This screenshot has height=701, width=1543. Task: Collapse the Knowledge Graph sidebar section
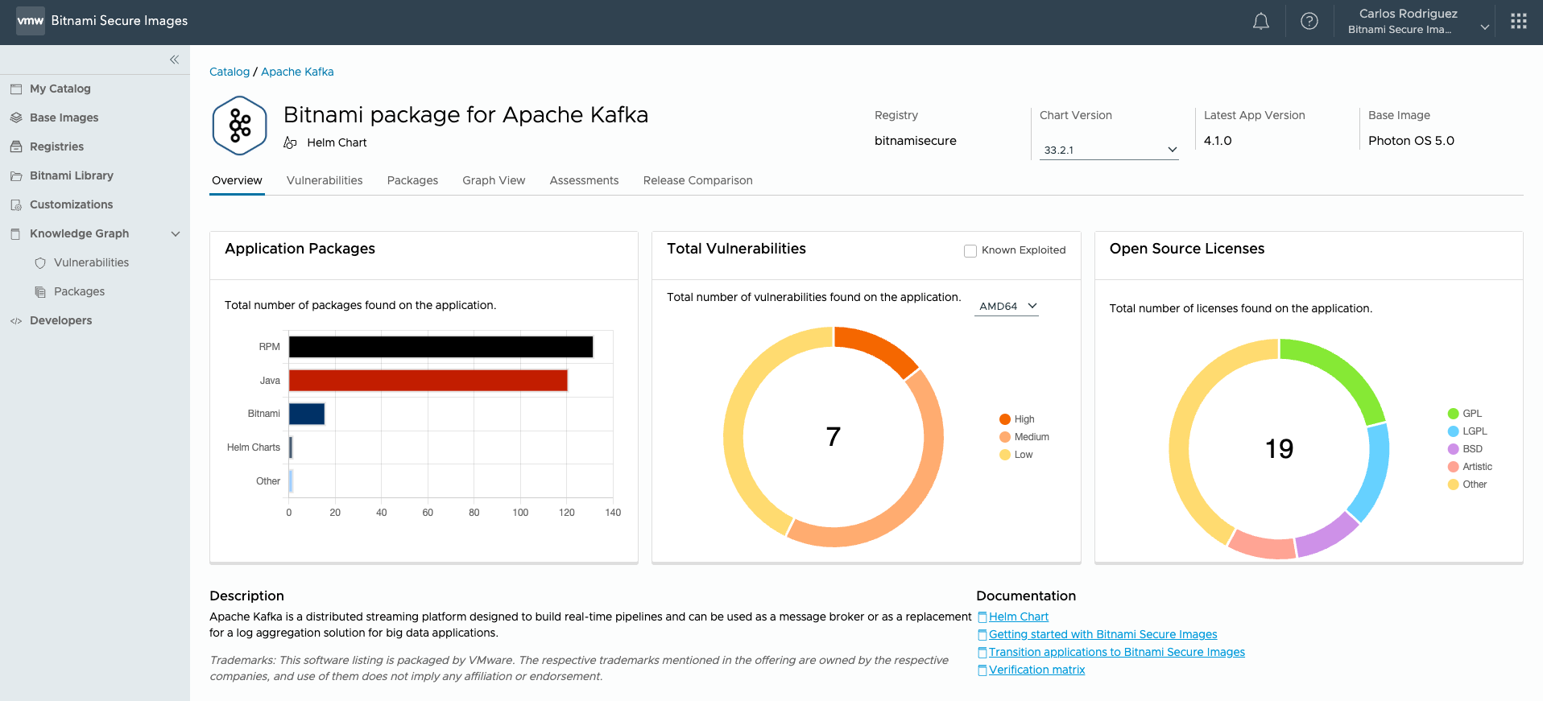176,233
